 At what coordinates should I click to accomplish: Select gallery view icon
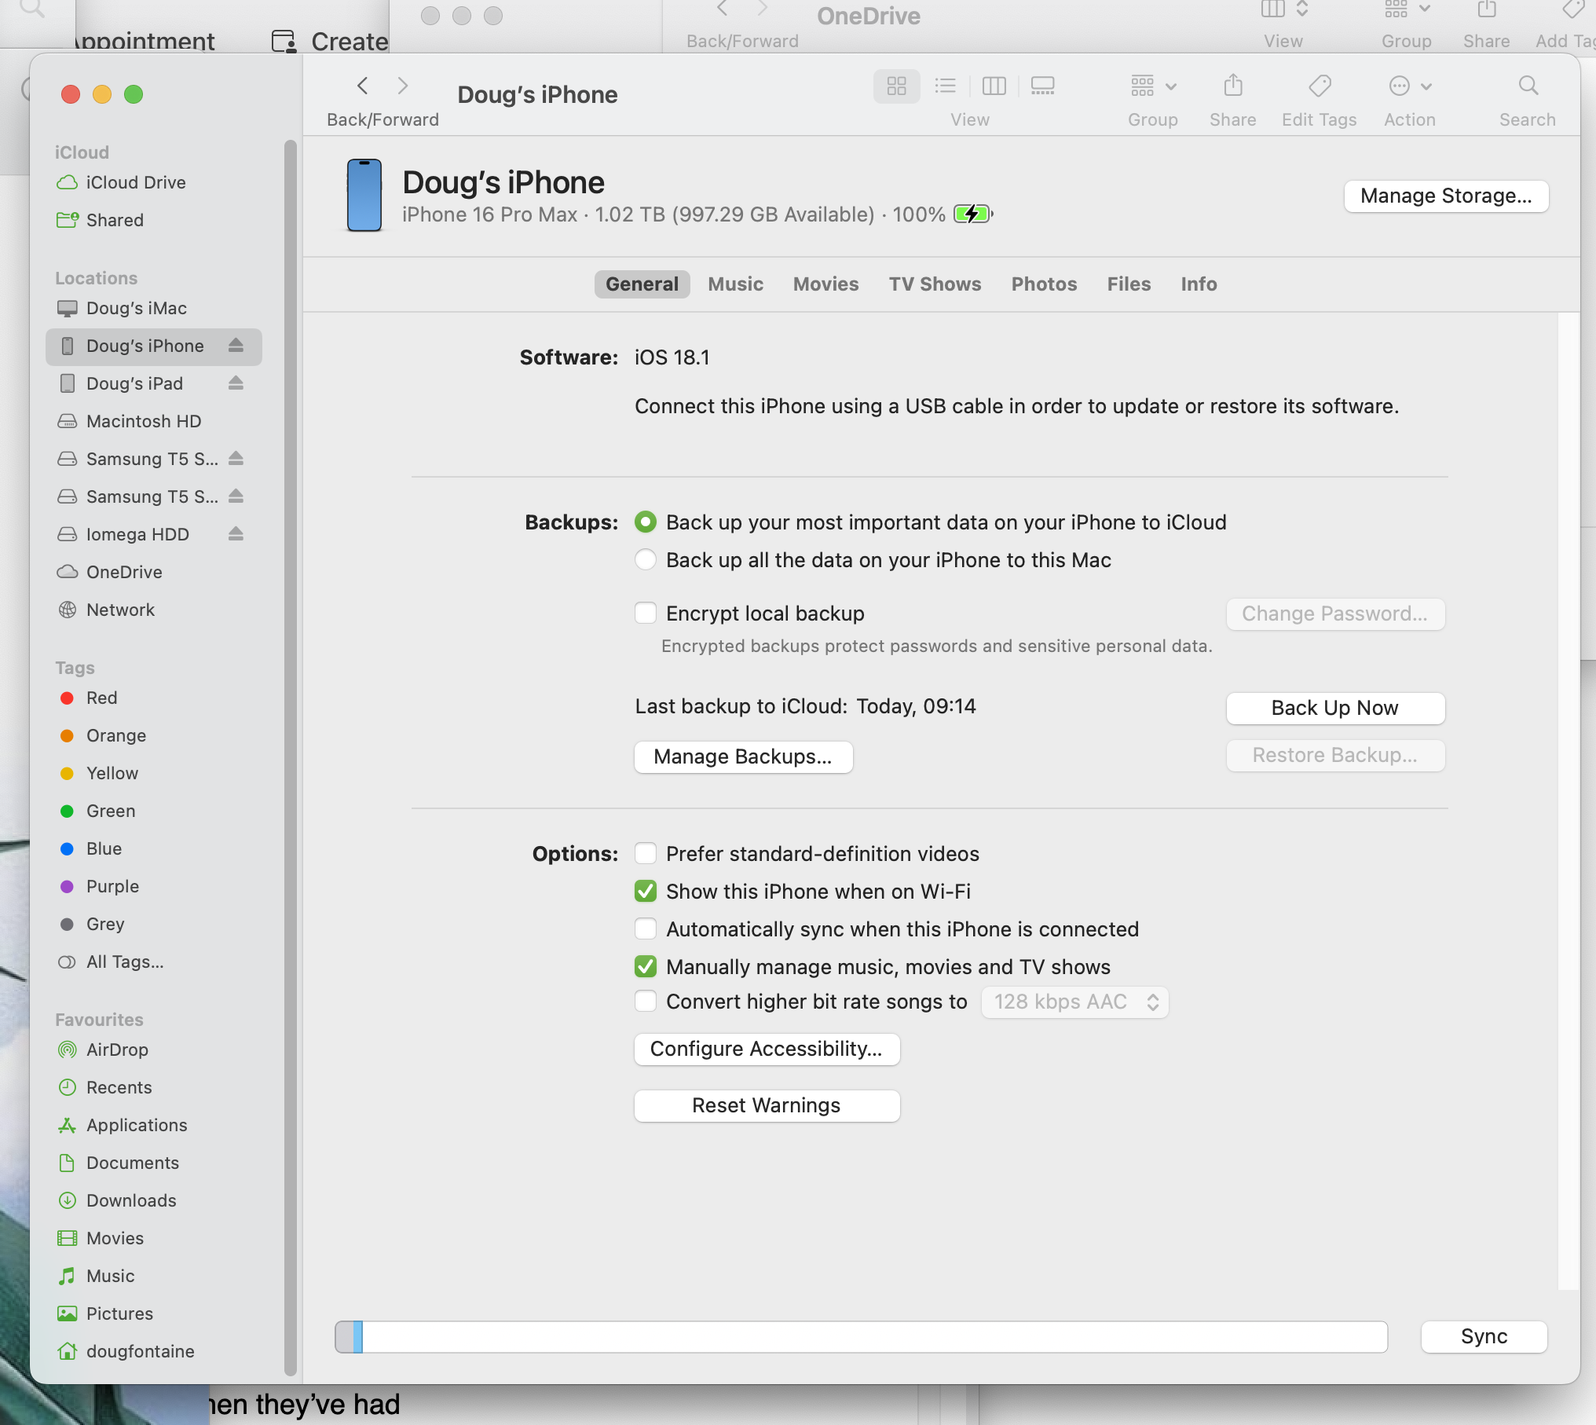click(x=1042, y=86)
